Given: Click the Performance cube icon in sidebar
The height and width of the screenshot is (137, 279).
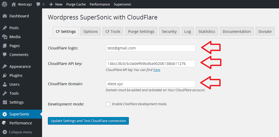Looking at the screenshot, I should [x=5, y=123].
